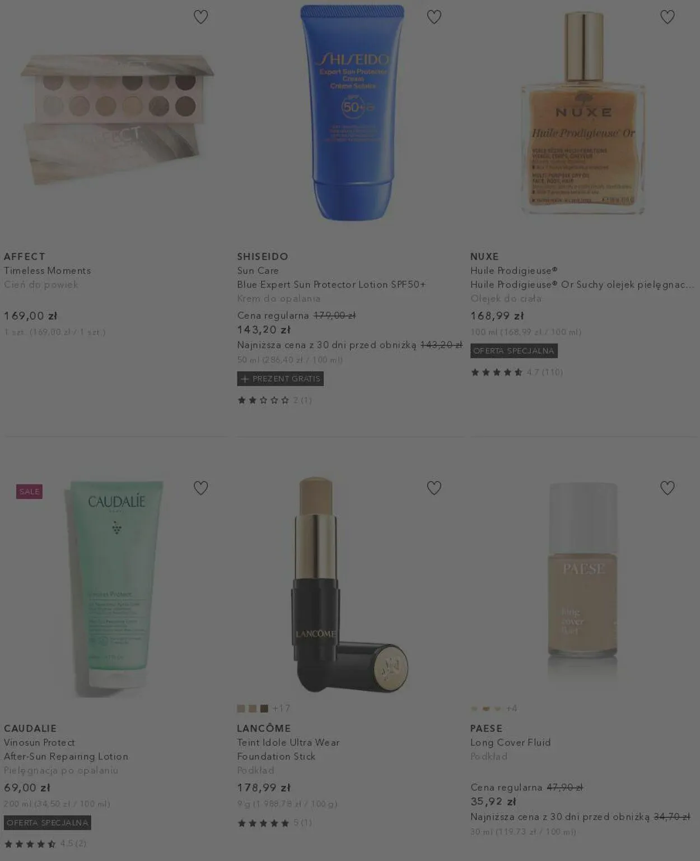Open Blue Expert Sun Protector Lotion link

pos(331,284)
